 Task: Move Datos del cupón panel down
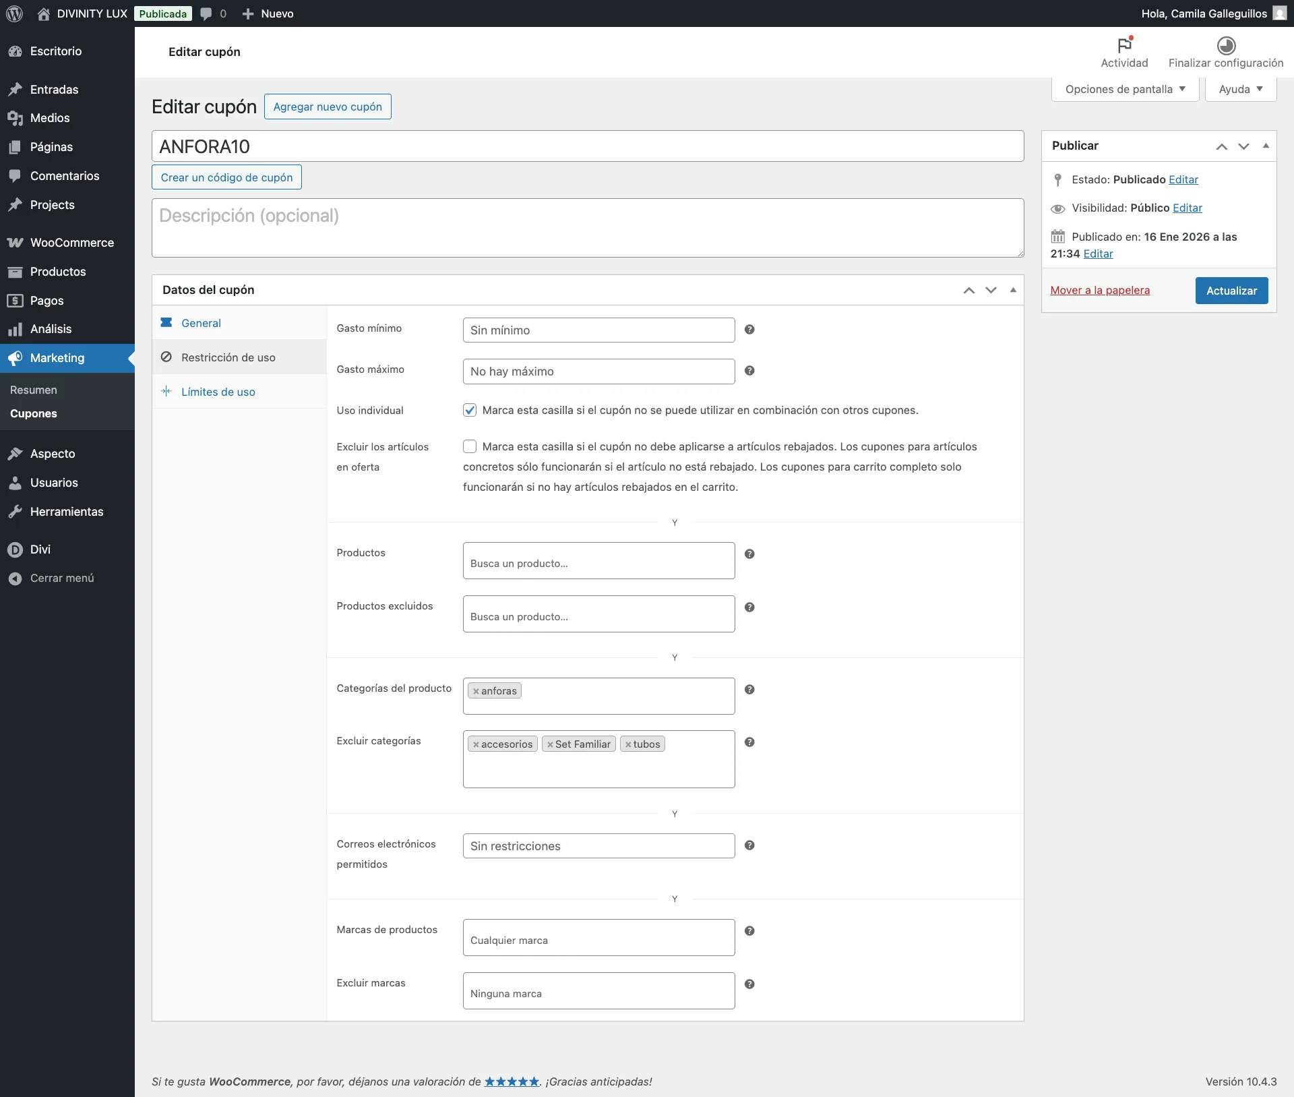991,290
